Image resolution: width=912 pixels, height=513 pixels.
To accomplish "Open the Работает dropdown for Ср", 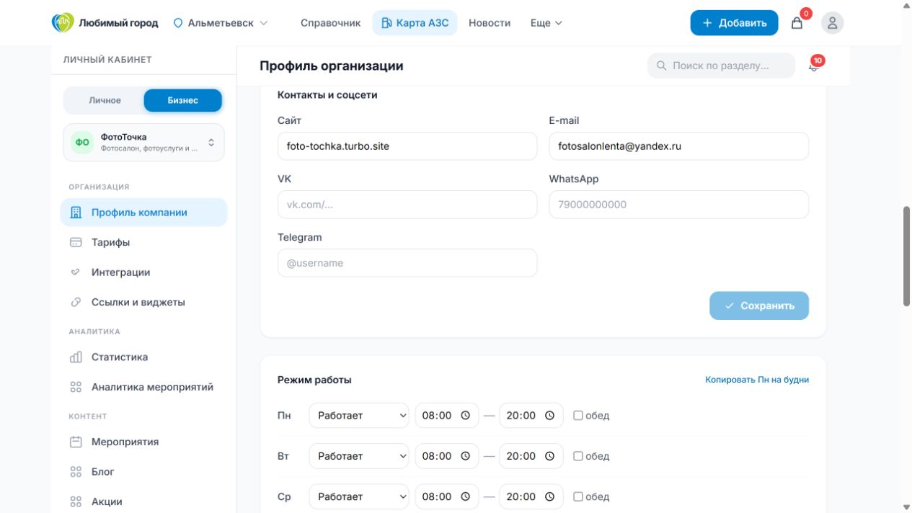I will pos(358,496).
